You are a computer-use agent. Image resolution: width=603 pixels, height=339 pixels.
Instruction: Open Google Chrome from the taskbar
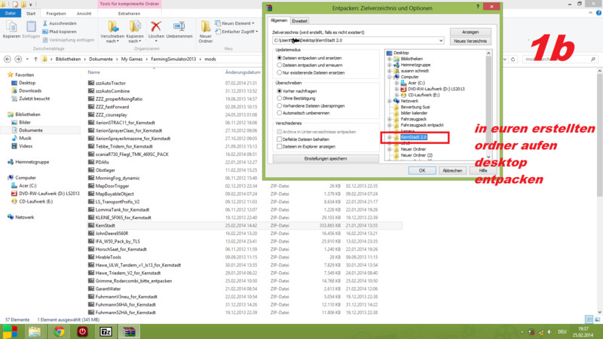click(x=58, y=331)
